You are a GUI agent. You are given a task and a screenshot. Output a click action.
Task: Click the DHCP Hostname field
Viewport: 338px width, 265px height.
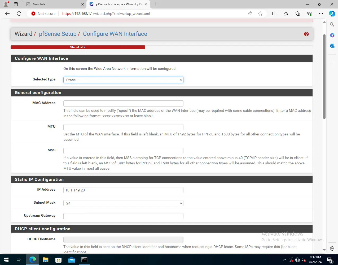pos(123,240)
